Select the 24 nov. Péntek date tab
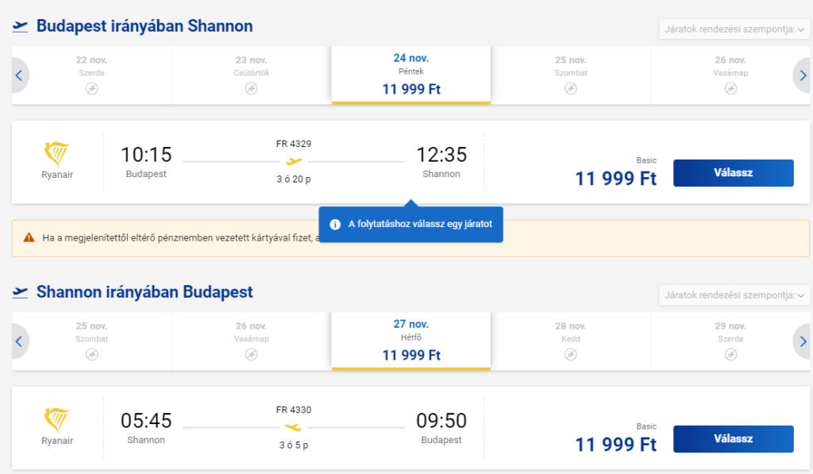 click(x=410, y=74)
